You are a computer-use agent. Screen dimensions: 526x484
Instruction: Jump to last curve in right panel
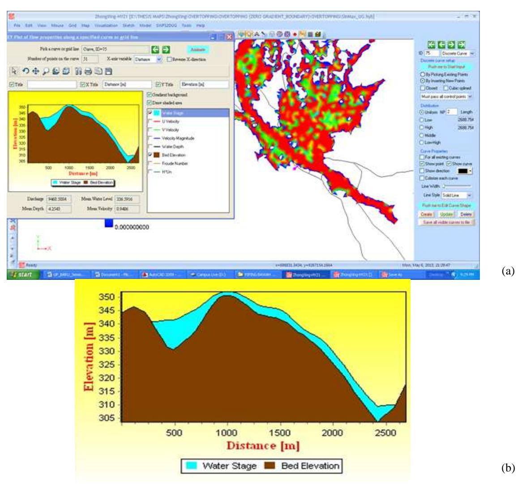(x=462, y=45)
